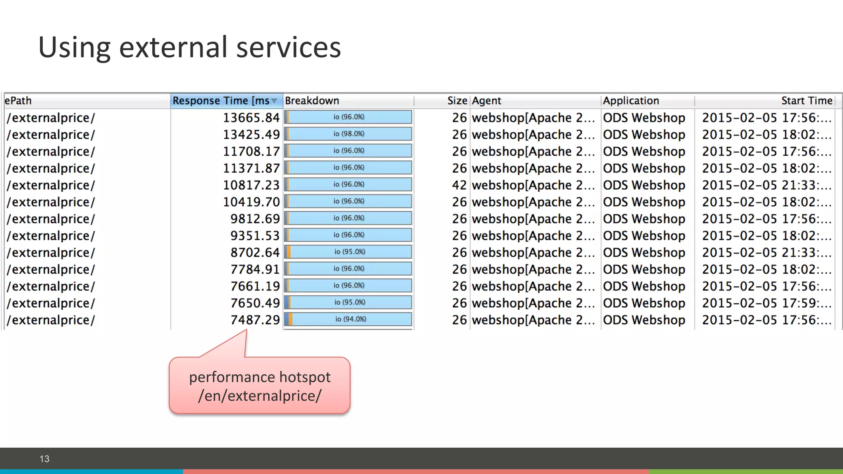The image size is (843, 474).
Task: Select response time value 9351.53
Action: [255, 236]
